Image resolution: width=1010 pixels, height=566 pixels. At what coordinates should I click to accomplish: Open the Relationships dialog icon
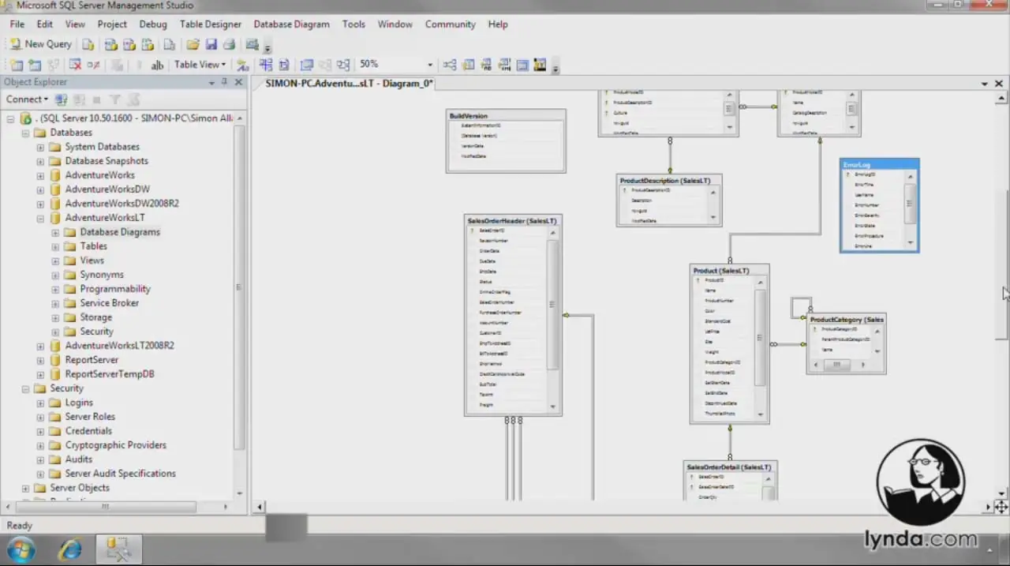coord(450,65)
